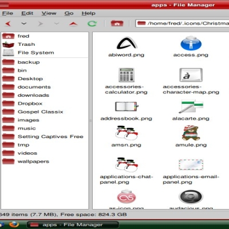The height and width of the screenshot is (229, 229).
Task: Click apps - File Manager taskbar button
Action: tap(73, 225)
